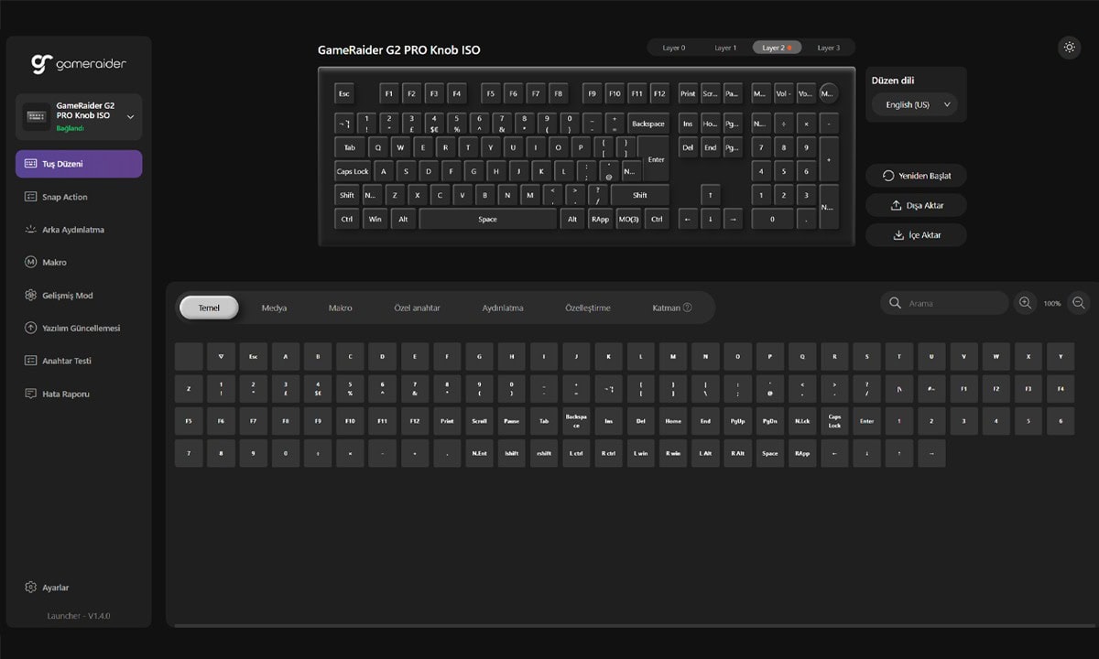
Task: Select the Temel keycode tab
Action: coord(209,308)
